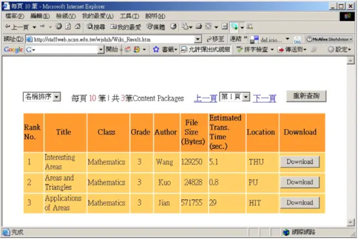Click the TAG icon

point(297,40)
